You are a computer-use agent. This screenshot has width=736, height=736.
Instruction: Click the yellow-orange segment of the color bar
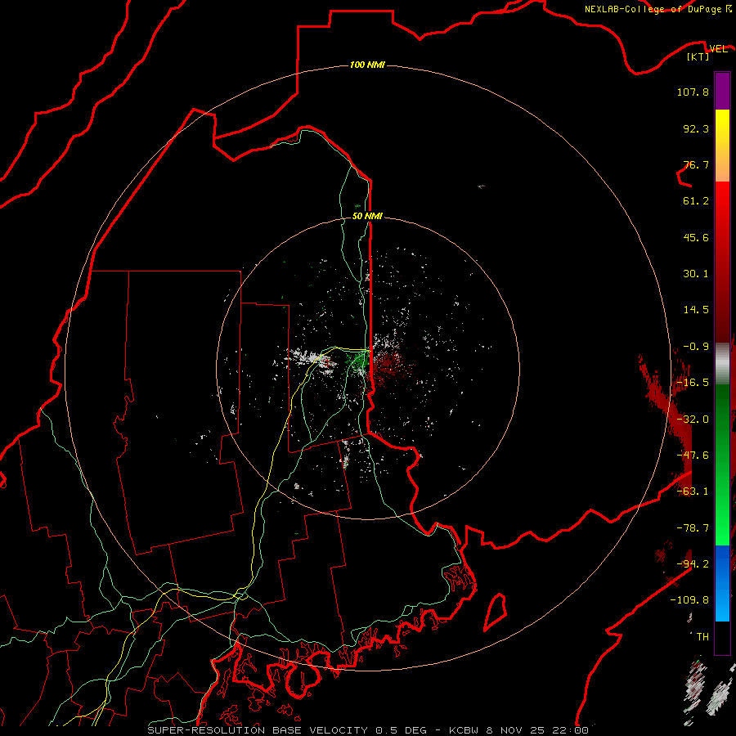click(722, 146)
